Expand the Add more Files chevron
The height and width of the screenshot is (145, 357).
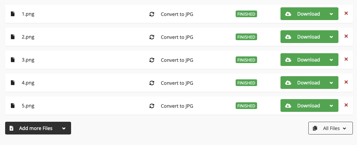coord(64,128)
